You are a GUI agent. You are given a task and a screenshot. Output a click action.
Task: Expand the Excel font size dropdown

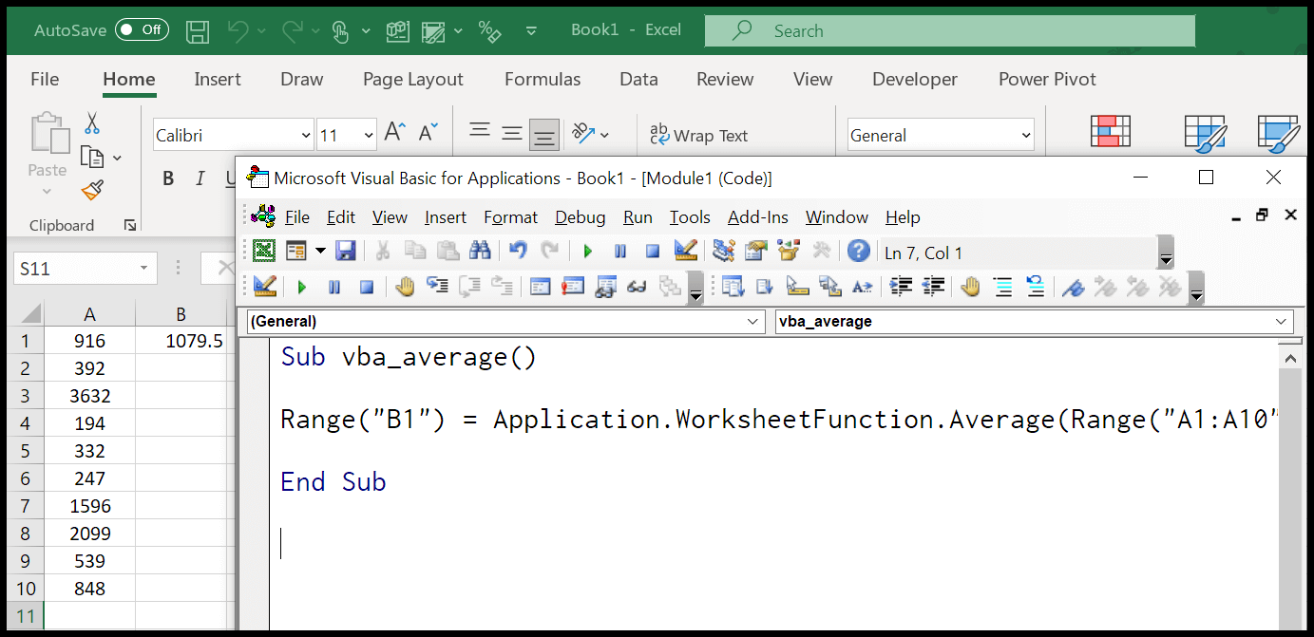pyautogui.click(x=367, y=134)
